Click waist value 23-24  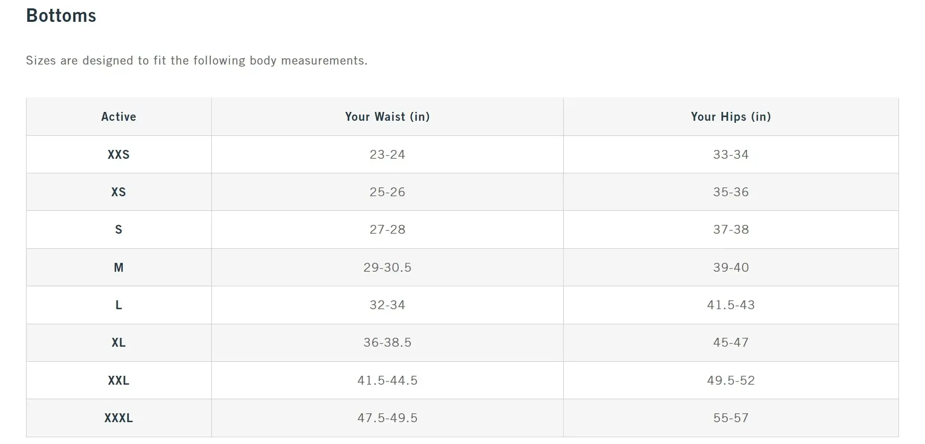pyautogui.click(x=387, y=155)
